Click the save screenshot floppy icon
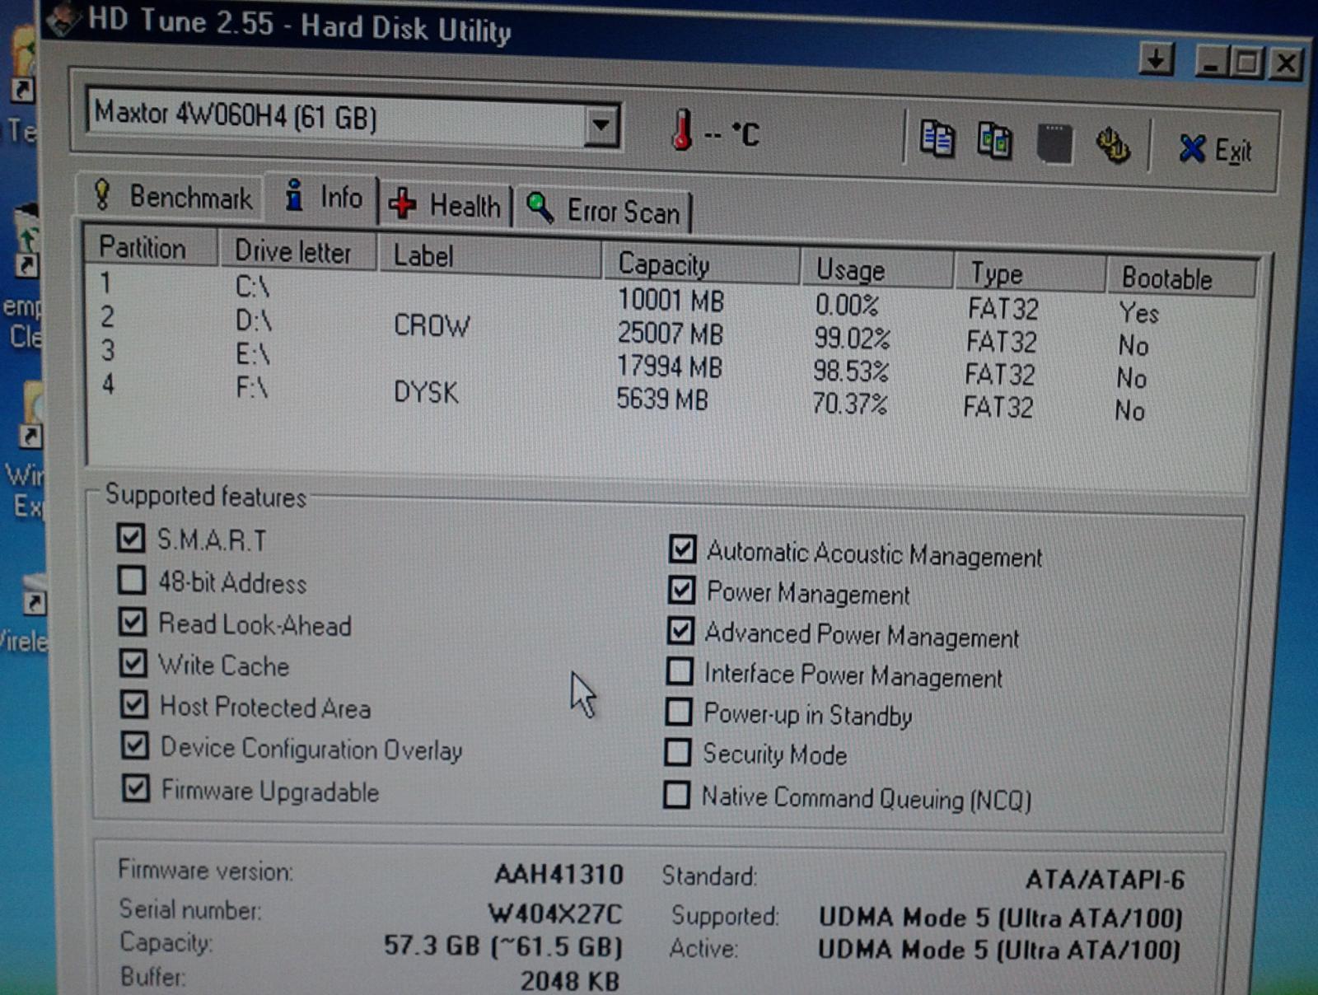Image resolution: width=1318 pixels, height=995 pixels. point(1054,143)
